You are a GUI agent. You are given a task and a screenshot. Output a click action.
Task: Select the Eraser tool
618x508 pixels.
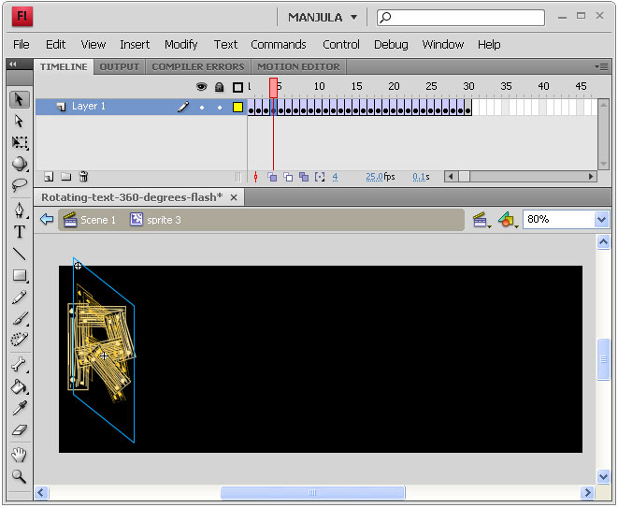20,430
